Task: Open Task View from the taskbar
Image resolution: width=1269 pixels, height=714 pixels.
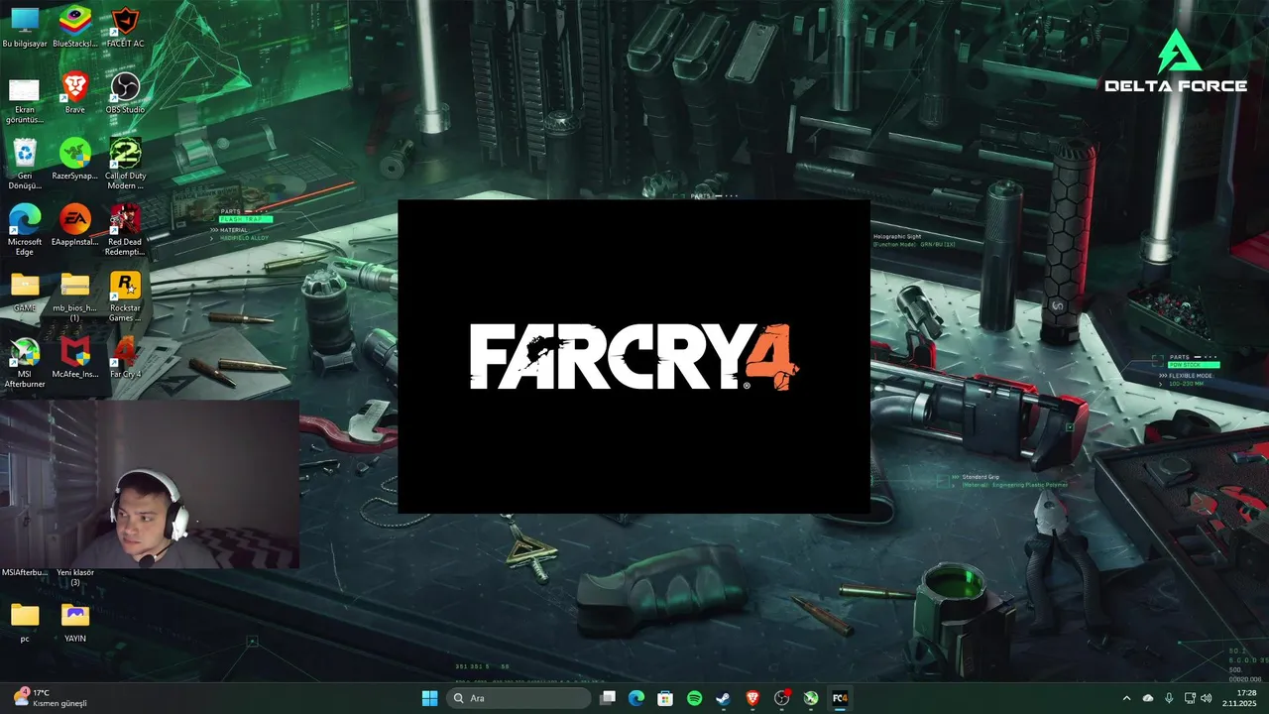Action: pyautogui.click(x=608, y=698)
